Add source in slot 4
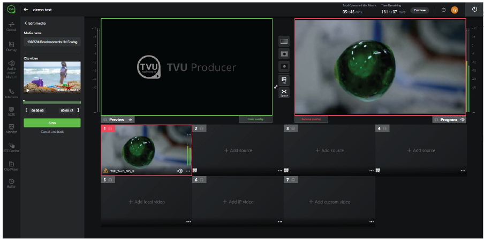Viewport: 484px width, 239px height. click(x=421, y=150)
